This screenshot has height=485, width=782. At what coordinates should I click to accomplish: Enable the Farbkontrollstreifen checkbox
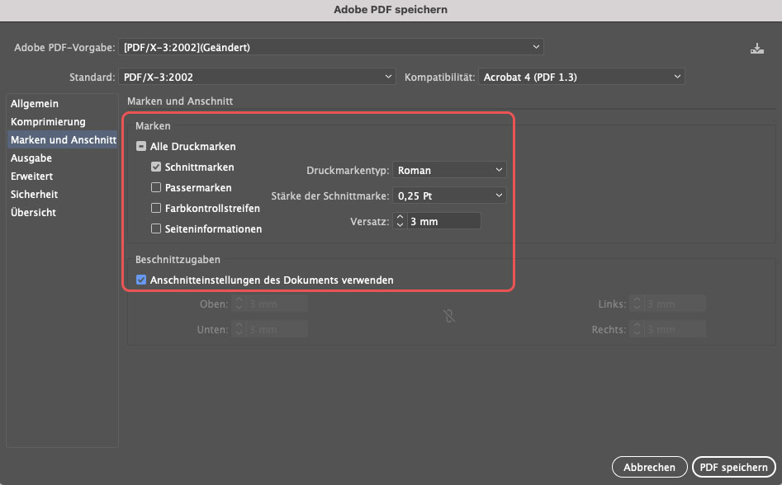click(156, 209)
